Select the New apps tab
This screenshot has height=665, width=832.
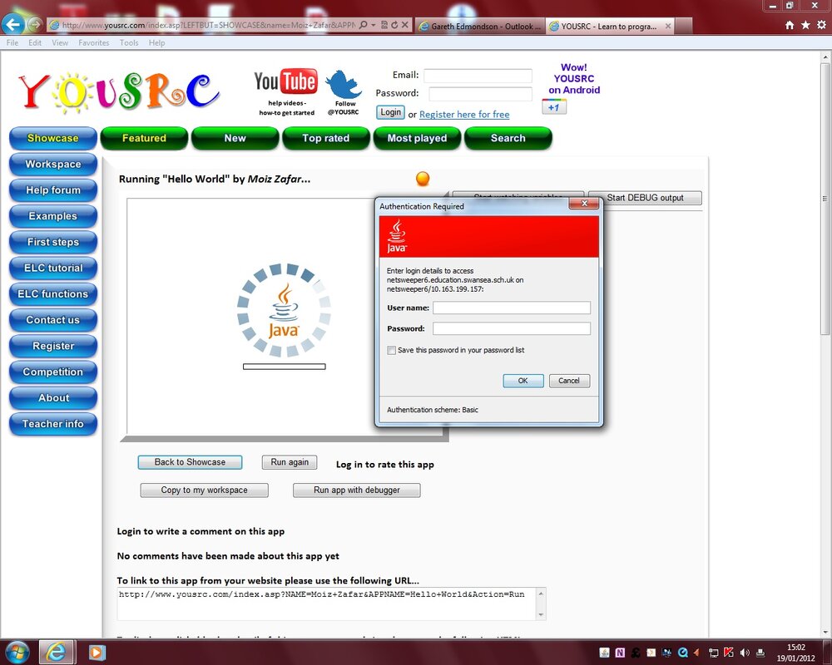[x=235, y=138]
